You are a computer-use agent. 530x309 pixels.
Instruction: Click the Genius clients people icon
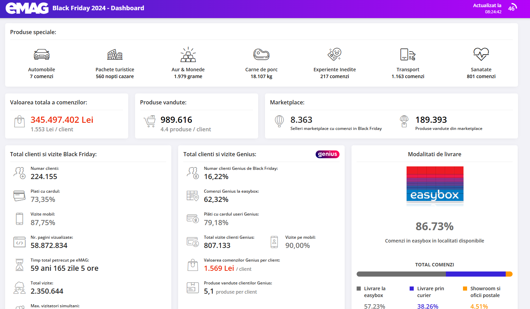193,173
